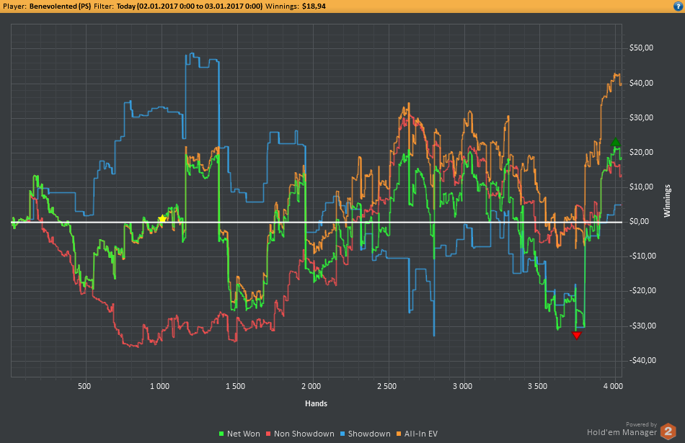Click the green upward triangle peak marker
Image resolution: width=685 pixels, height=443 pixels.
click(614, 143)
